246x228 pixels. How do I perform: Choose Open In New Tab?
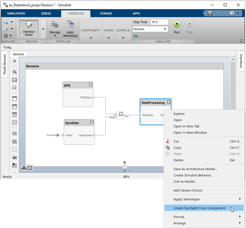pos(204,126)
